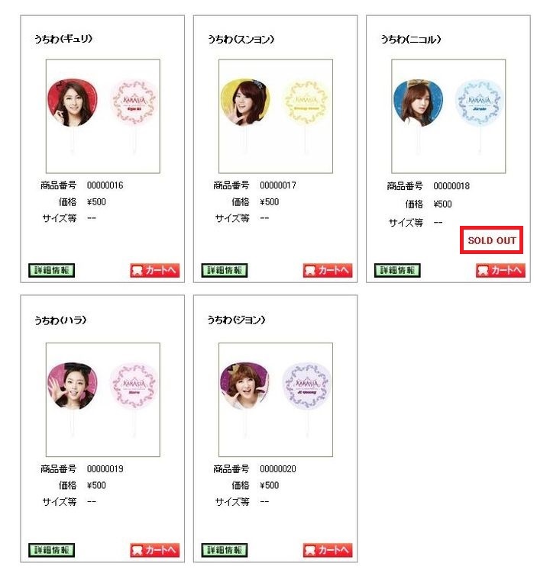Click the pink fan photo for item 00000019

click(x=103, y=400)
